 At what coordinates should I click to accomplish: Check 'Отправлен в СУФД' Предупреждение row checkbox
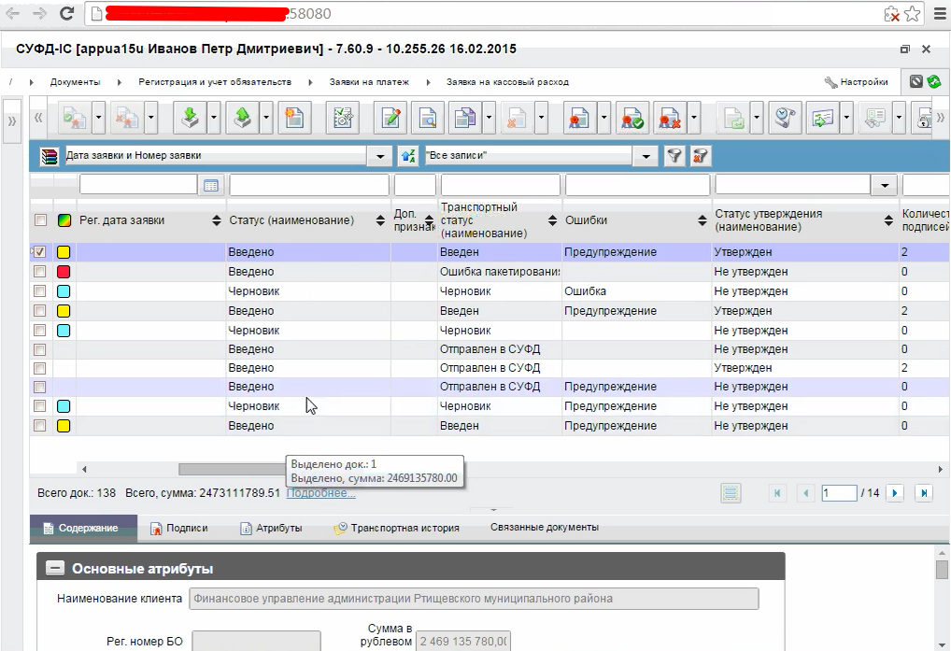point(39,387)
